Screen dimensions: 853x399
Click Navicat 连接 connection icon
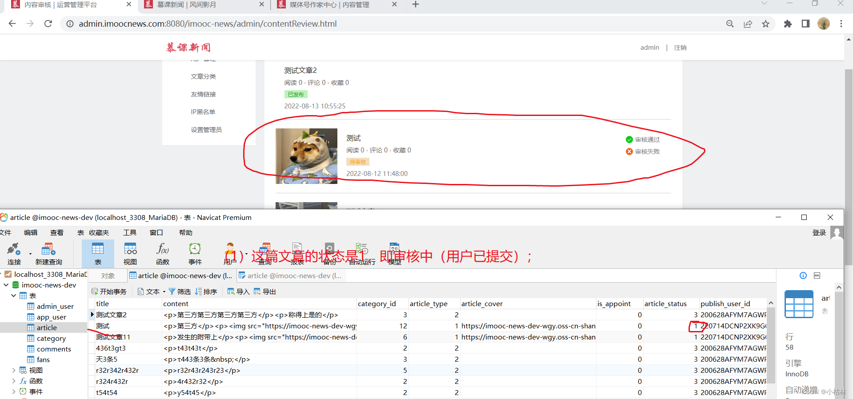click(x=14, y=254)
